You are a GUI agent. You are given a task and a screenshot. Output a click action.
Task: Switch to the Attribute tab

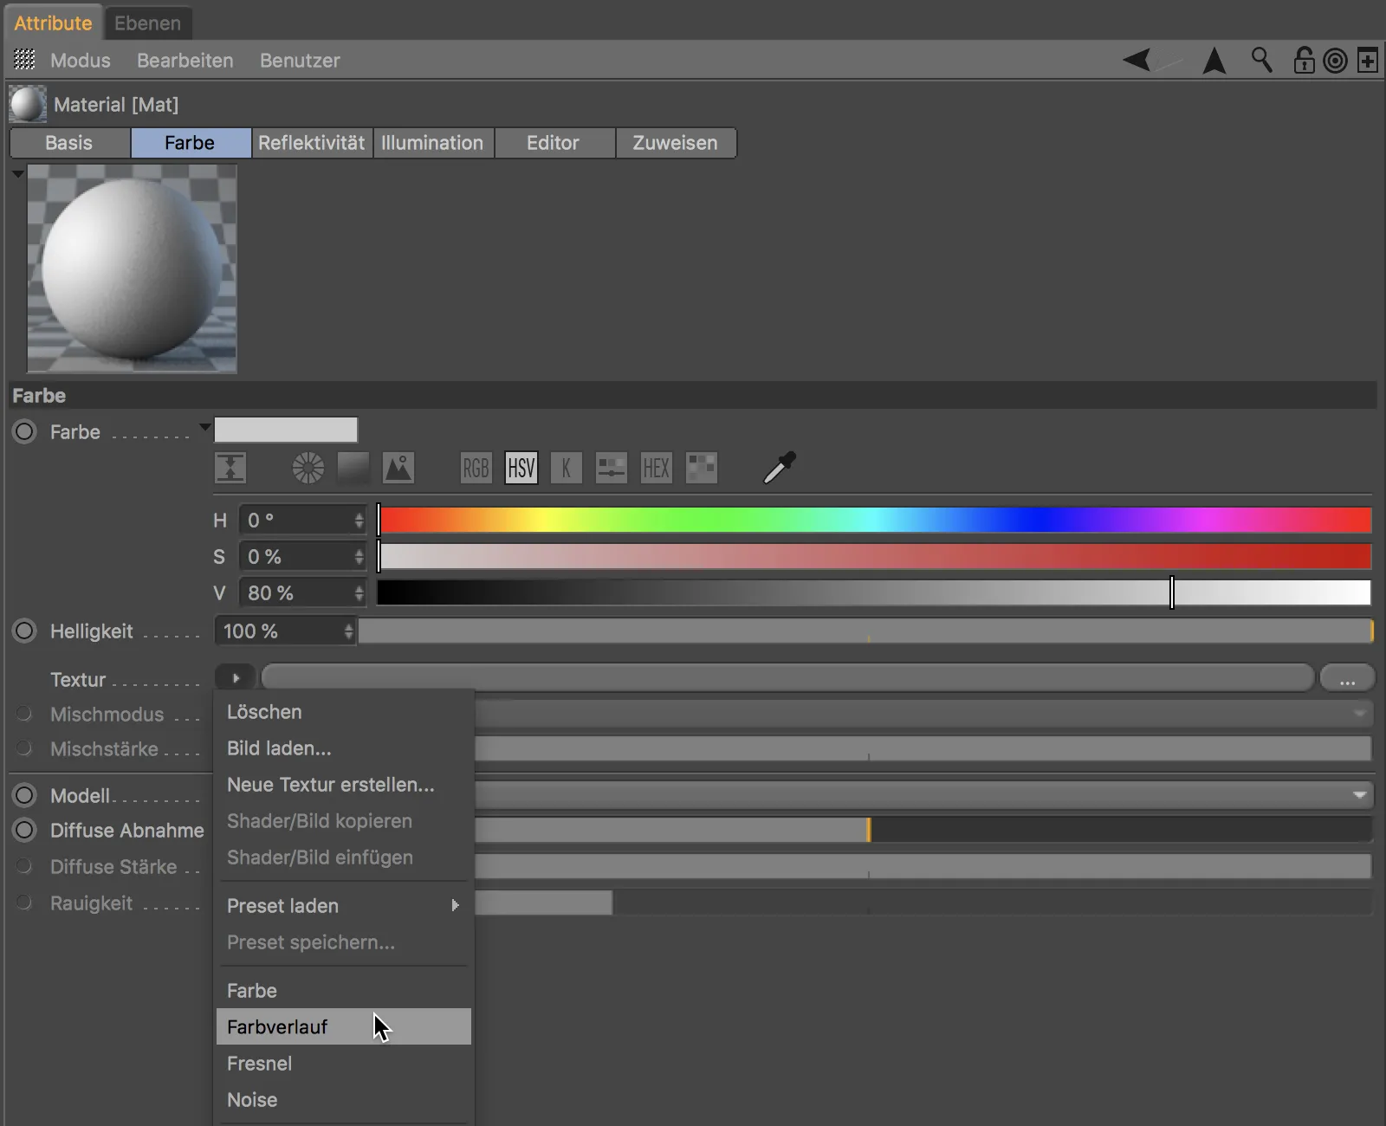point(53,23)
